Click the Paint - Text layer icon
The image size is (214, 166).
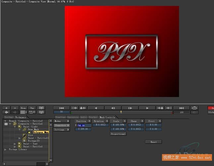[20, 144]
